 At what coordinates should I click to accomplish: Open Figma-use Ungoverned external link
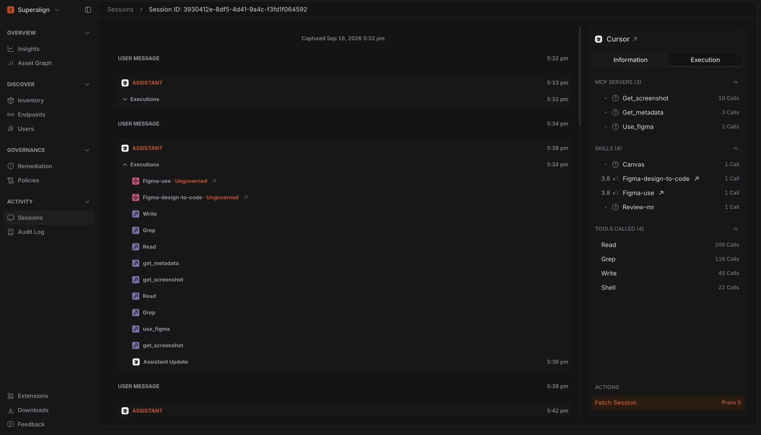coord(214,181)
